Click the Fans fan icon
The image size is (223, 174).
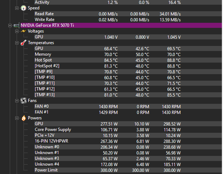tap(24, 101)
